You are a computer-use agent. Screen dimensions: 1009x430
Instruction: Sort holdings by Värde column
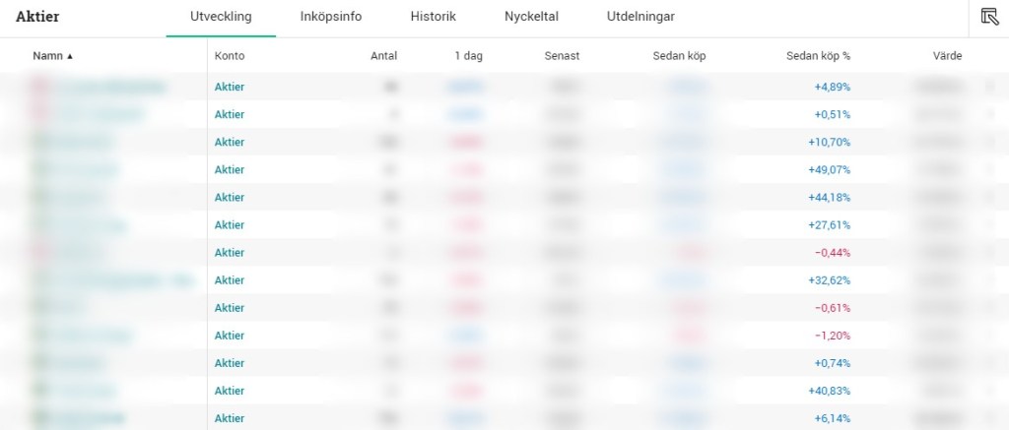pos(947,56)
